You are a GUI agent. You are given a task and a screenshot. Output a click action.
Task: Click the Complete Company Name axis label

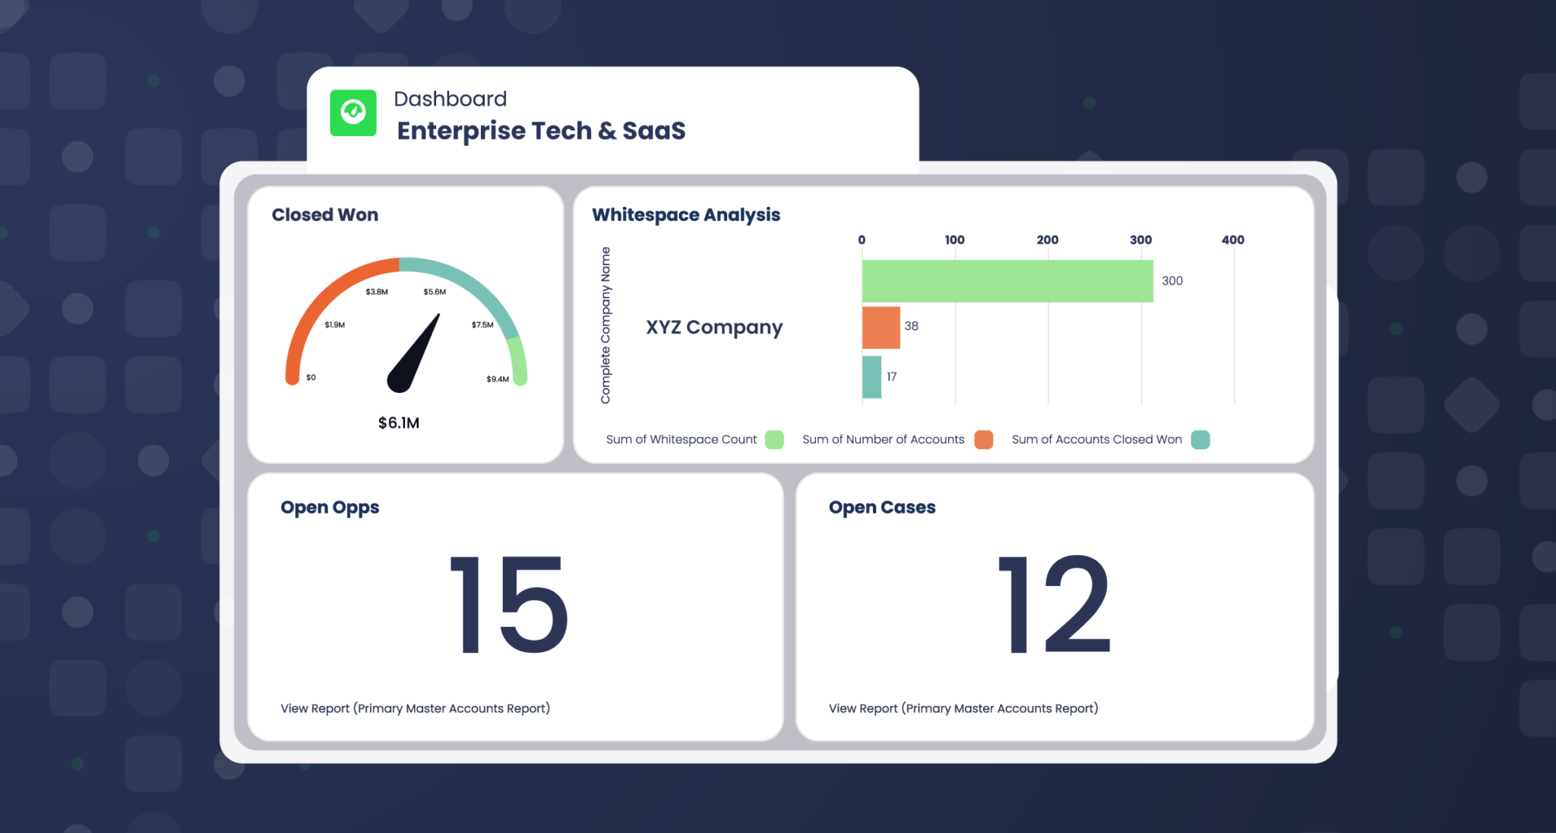[x=606, y=325]
